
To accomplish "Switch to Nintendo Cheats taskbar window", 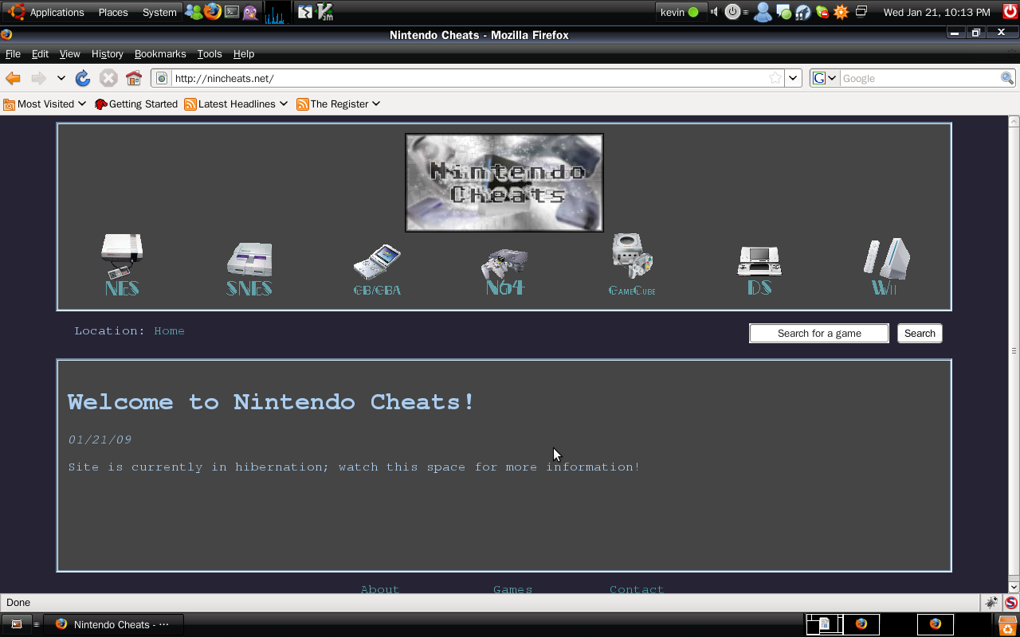I will tap(112, 624).
